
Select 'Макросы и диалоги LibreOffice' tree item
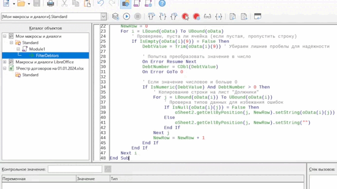click(x=45, y=62)
